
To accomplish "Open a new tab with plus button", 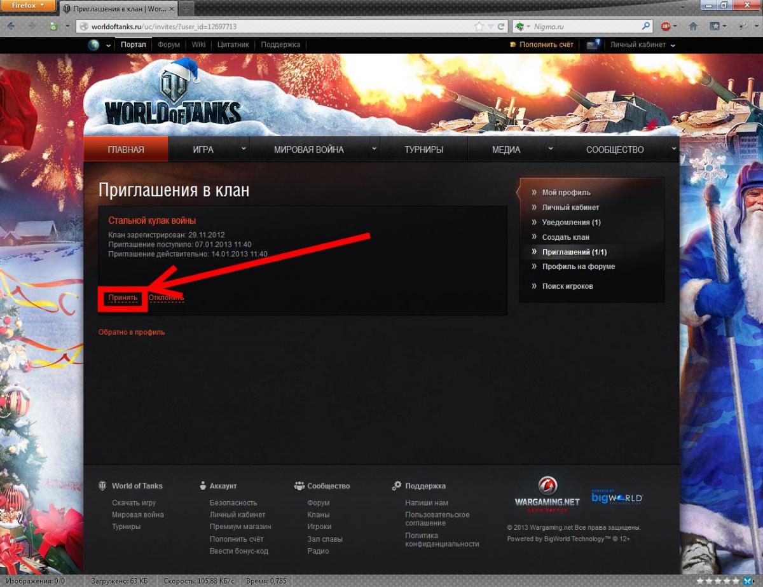I will [186, 10].
